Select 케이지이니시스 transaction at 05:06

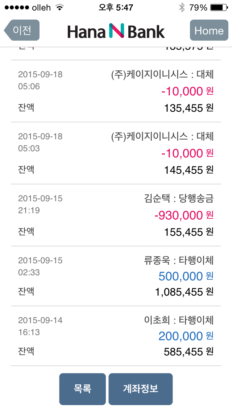point(116,91)
